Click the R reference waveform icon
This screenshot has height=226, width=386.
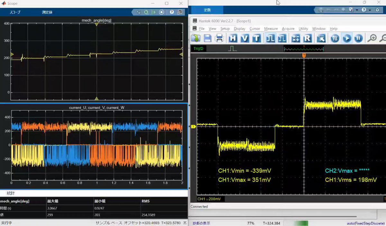click(x=308, y=38)
